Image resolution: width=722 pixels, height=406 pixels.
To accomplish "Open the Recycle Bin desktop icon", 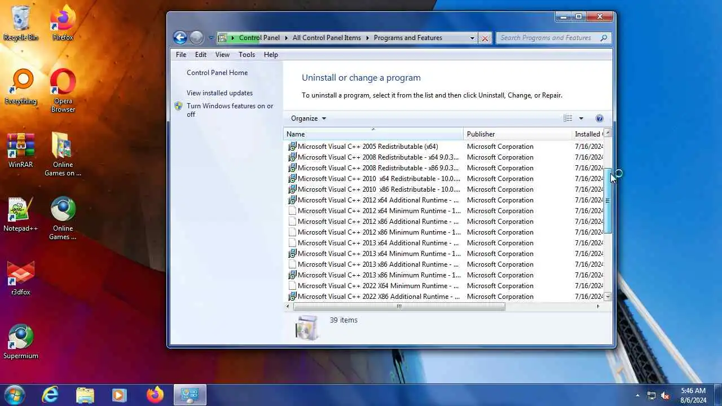I will click(21, 23).
